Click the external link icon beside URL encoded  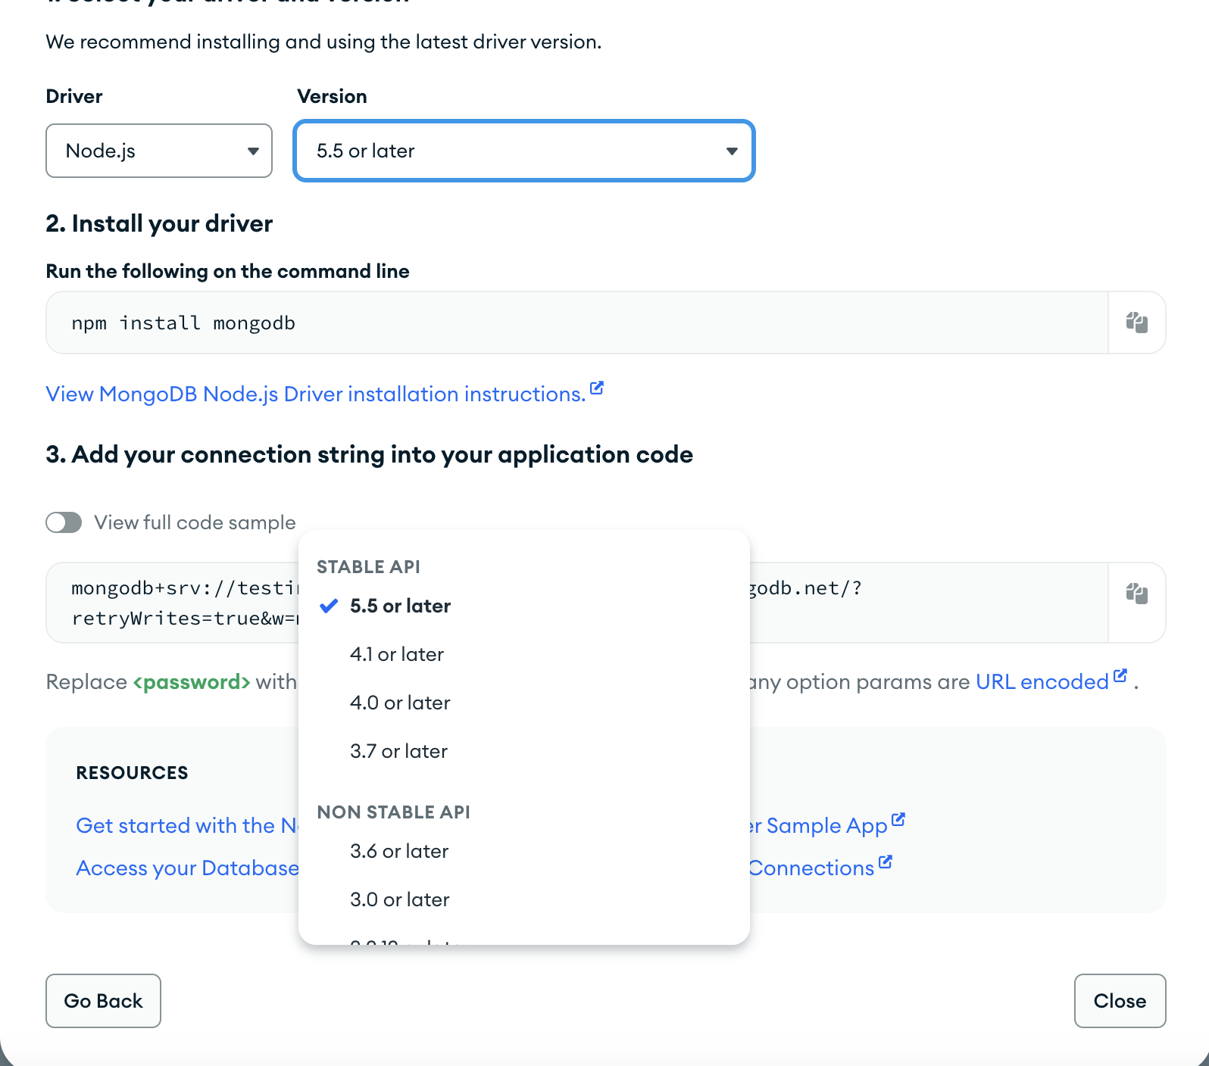(1120, 676)
